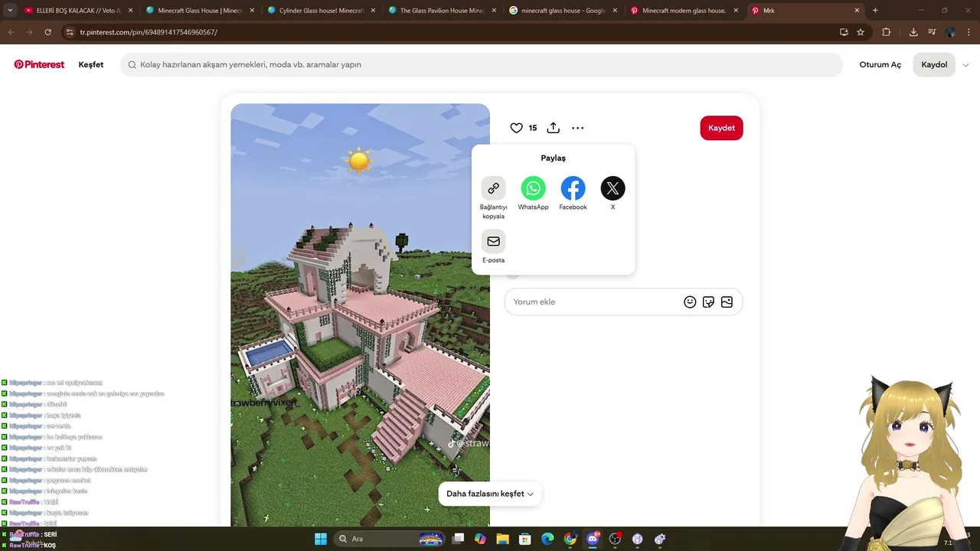Bookmark this page with the star
Image resolution: width=980 pixels, height=551 pixels.
pos(861,32)
